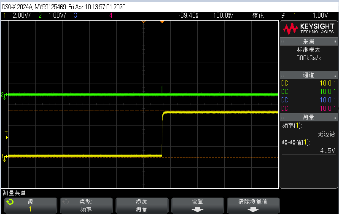Click the 标准模式 acquisition mode text

[x=309, y=50]
